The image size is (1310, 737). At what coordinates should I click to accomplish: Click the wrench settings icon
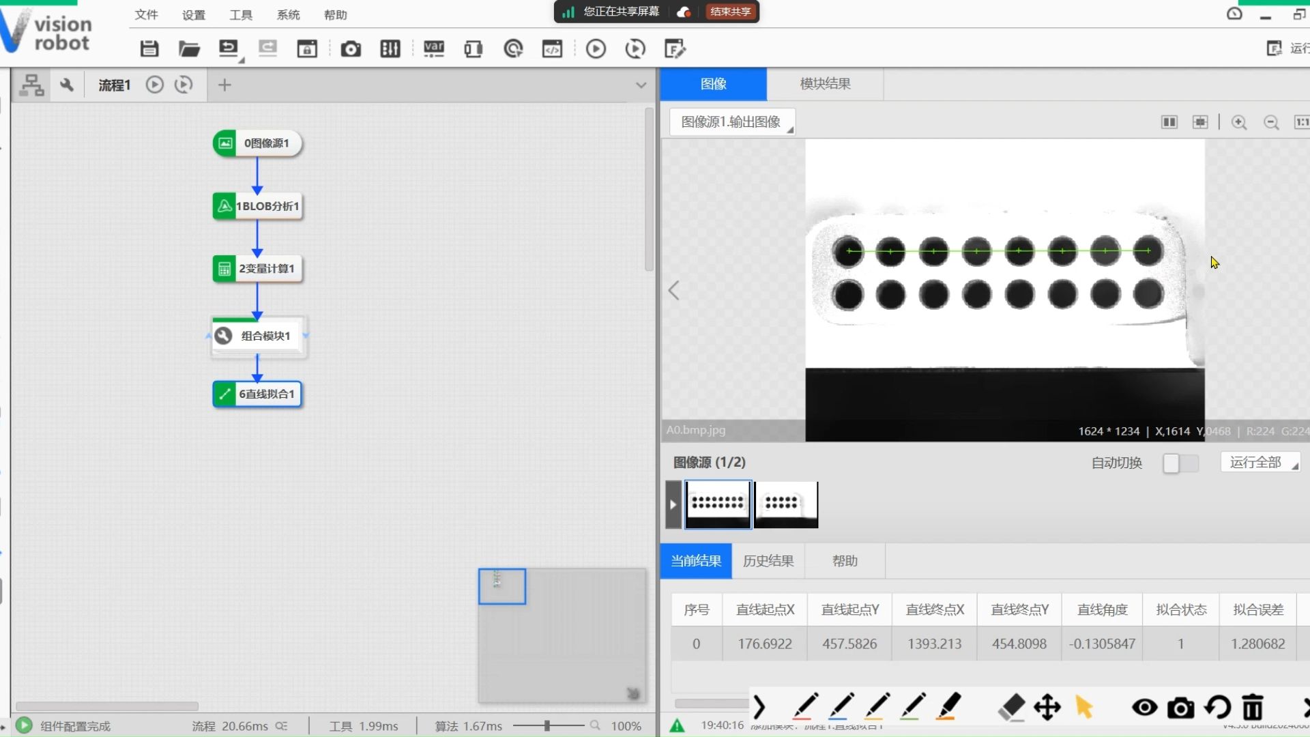point(66,85)
